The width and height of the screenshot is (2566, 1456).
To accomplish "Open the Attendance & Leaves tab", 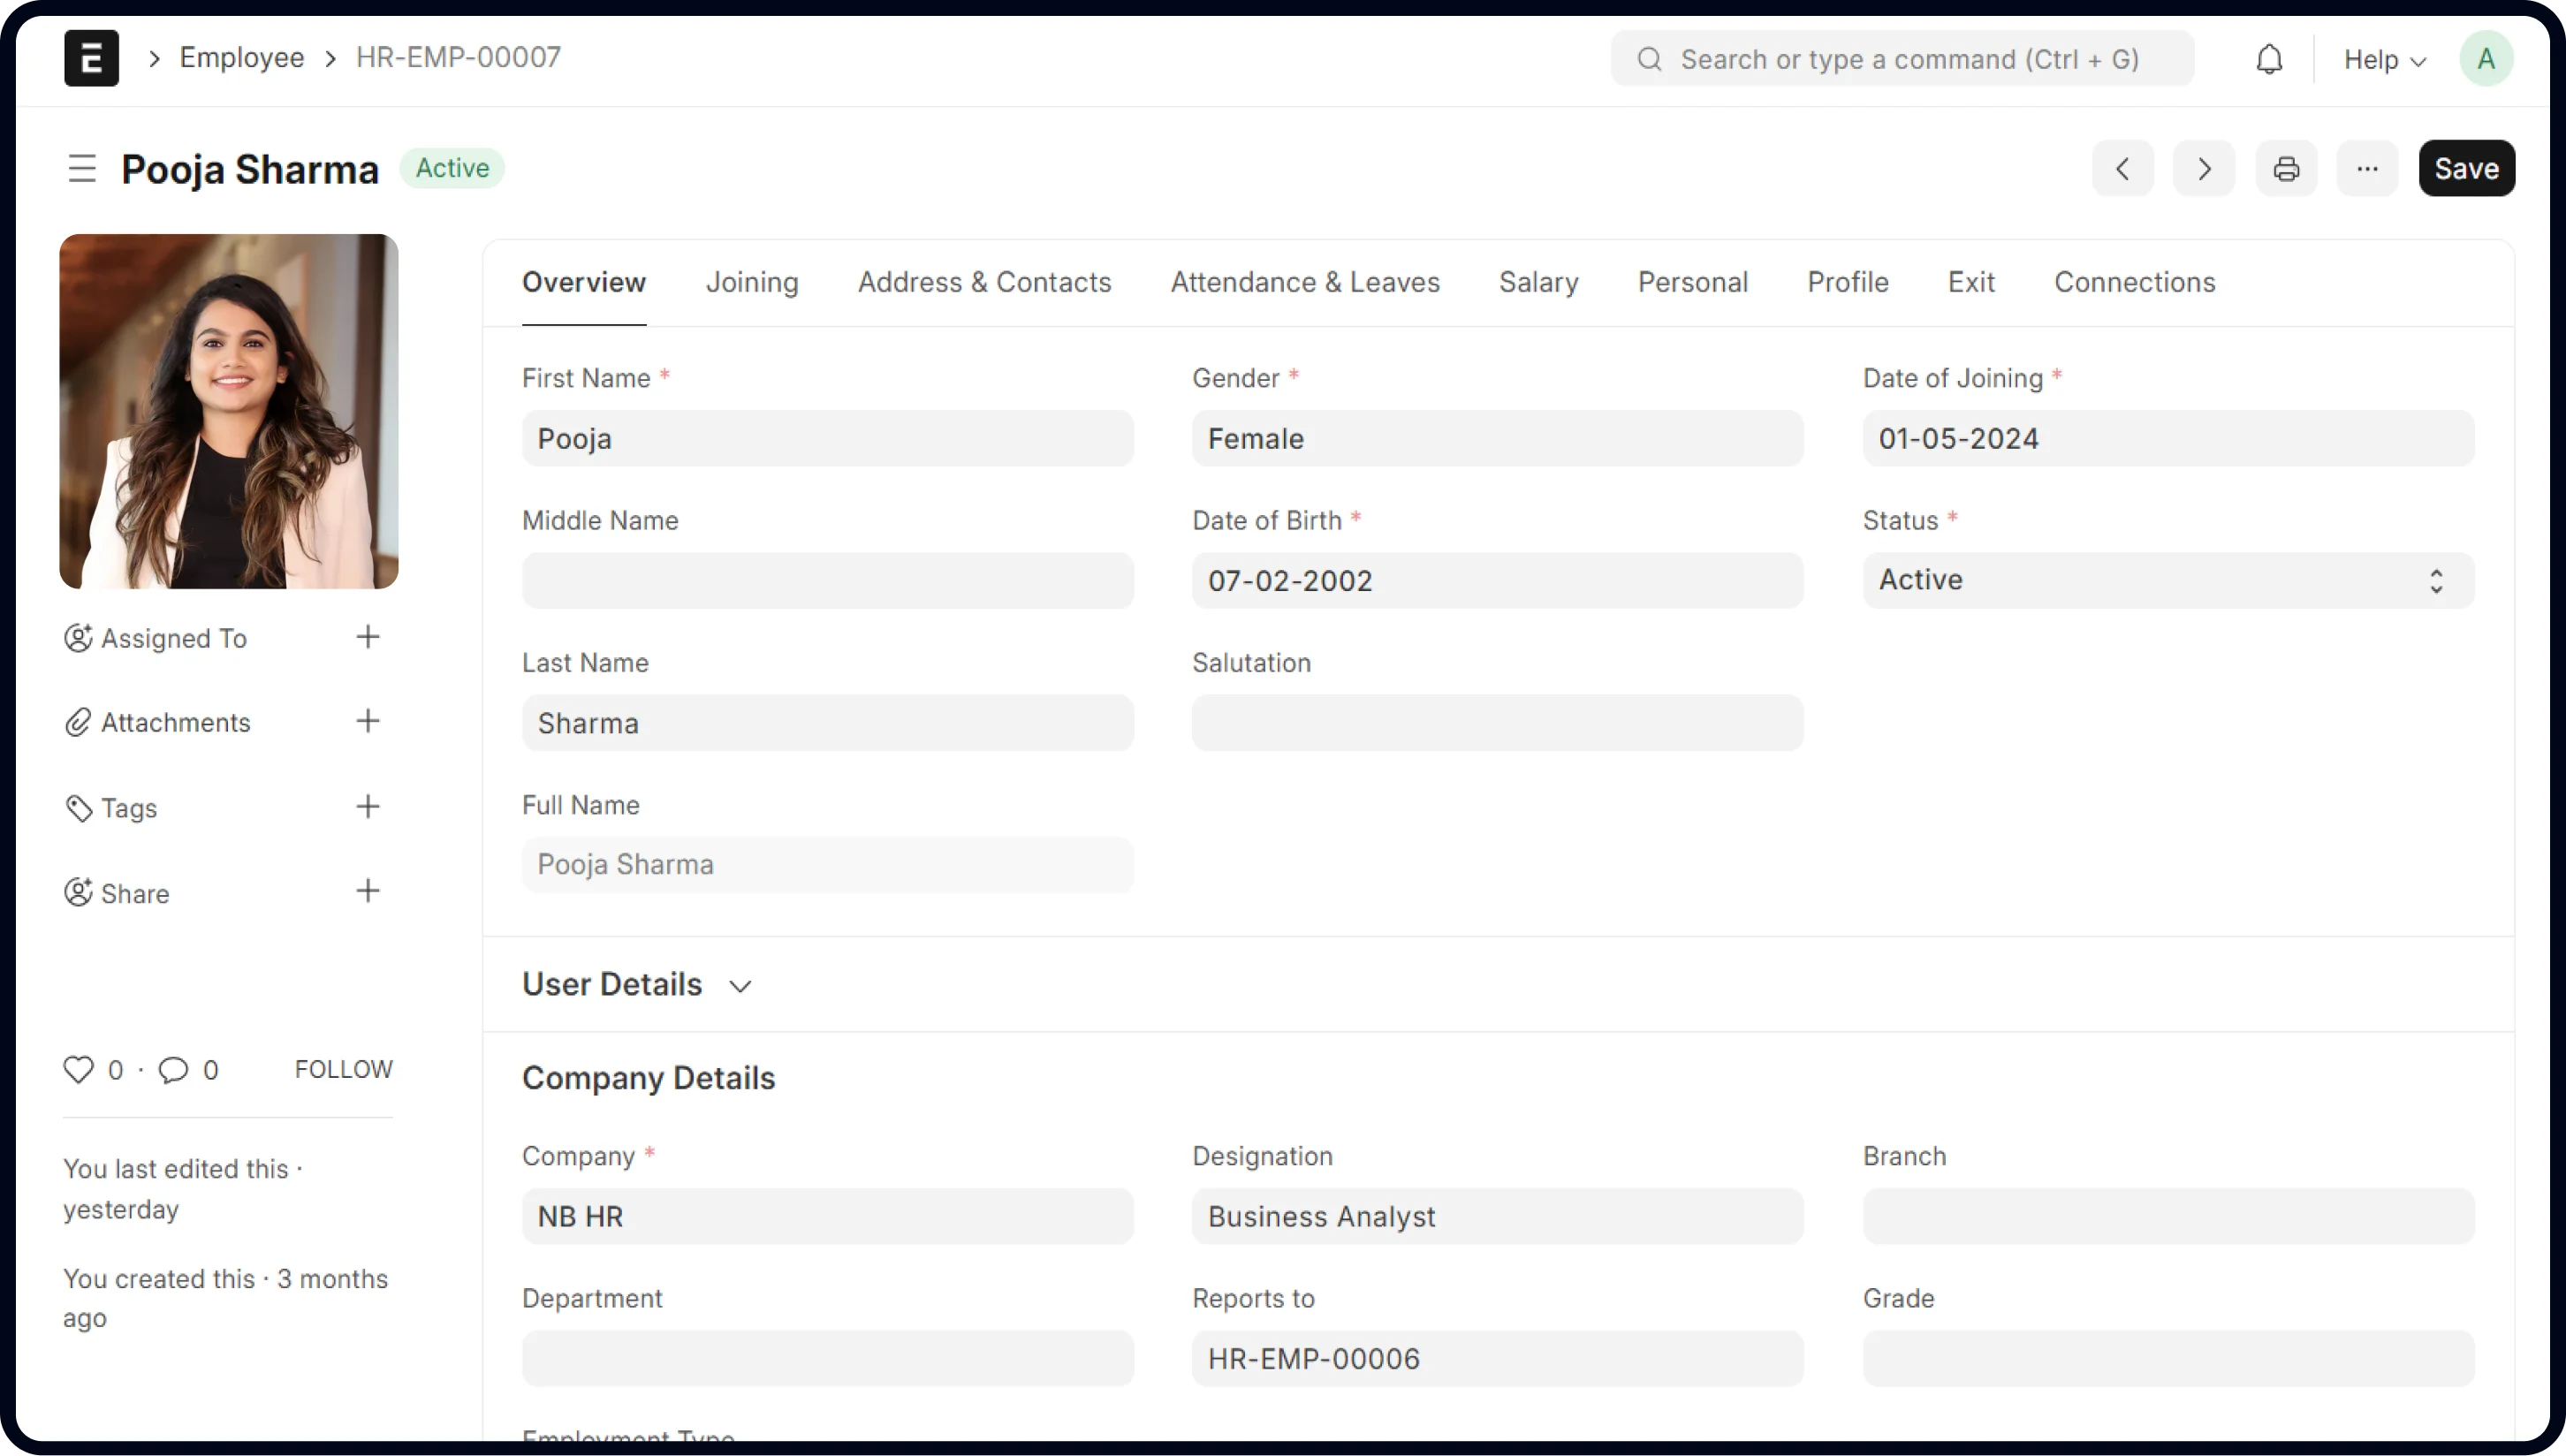I will point(1304,282).
